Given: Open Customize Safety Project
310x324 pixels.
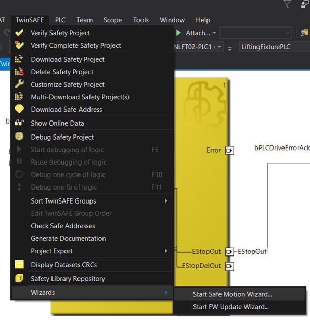Looking at the screenshot, I should pyautogui.click(x=92, y=84).
